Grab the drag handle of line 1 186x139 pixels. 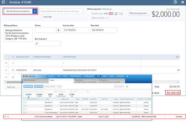(x=6, y=63)
